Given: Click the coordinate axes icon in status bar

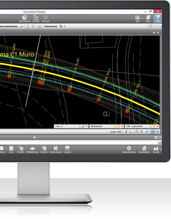Looking at the screenshot, I should pos(131,132).
